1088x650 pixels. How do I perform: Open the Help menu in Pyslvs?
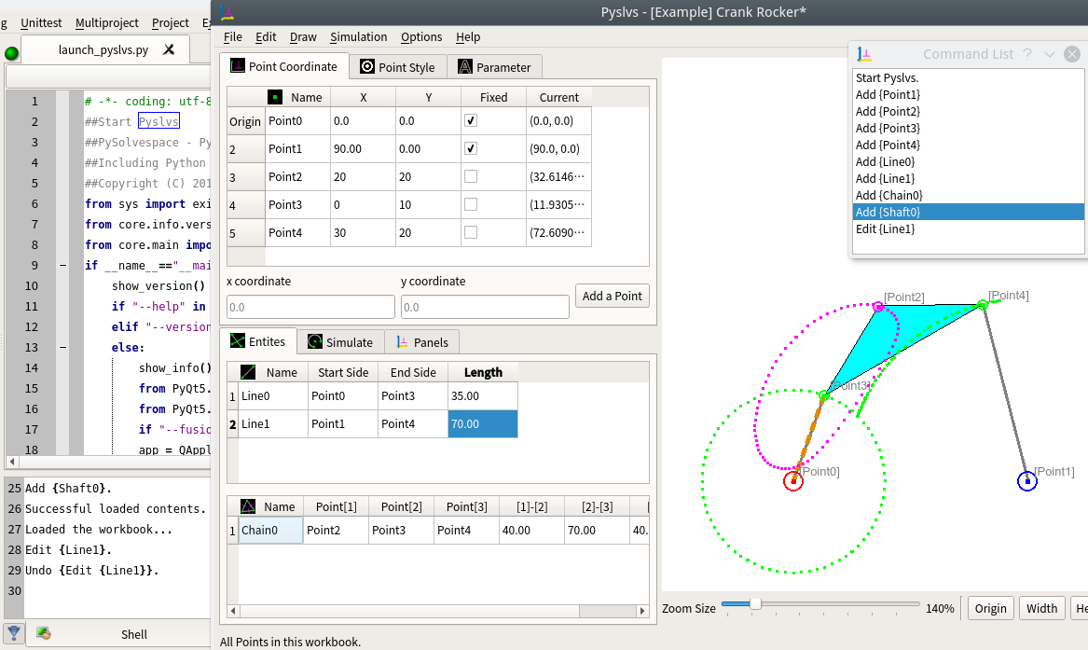click(x=468, y=36)
